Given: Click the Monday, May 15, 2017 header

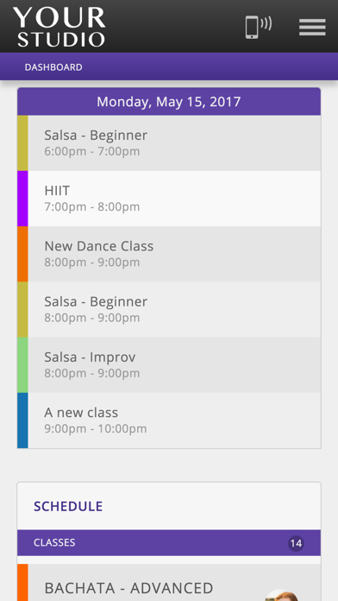Looking at the screenshot, I should tap(169, 102).
